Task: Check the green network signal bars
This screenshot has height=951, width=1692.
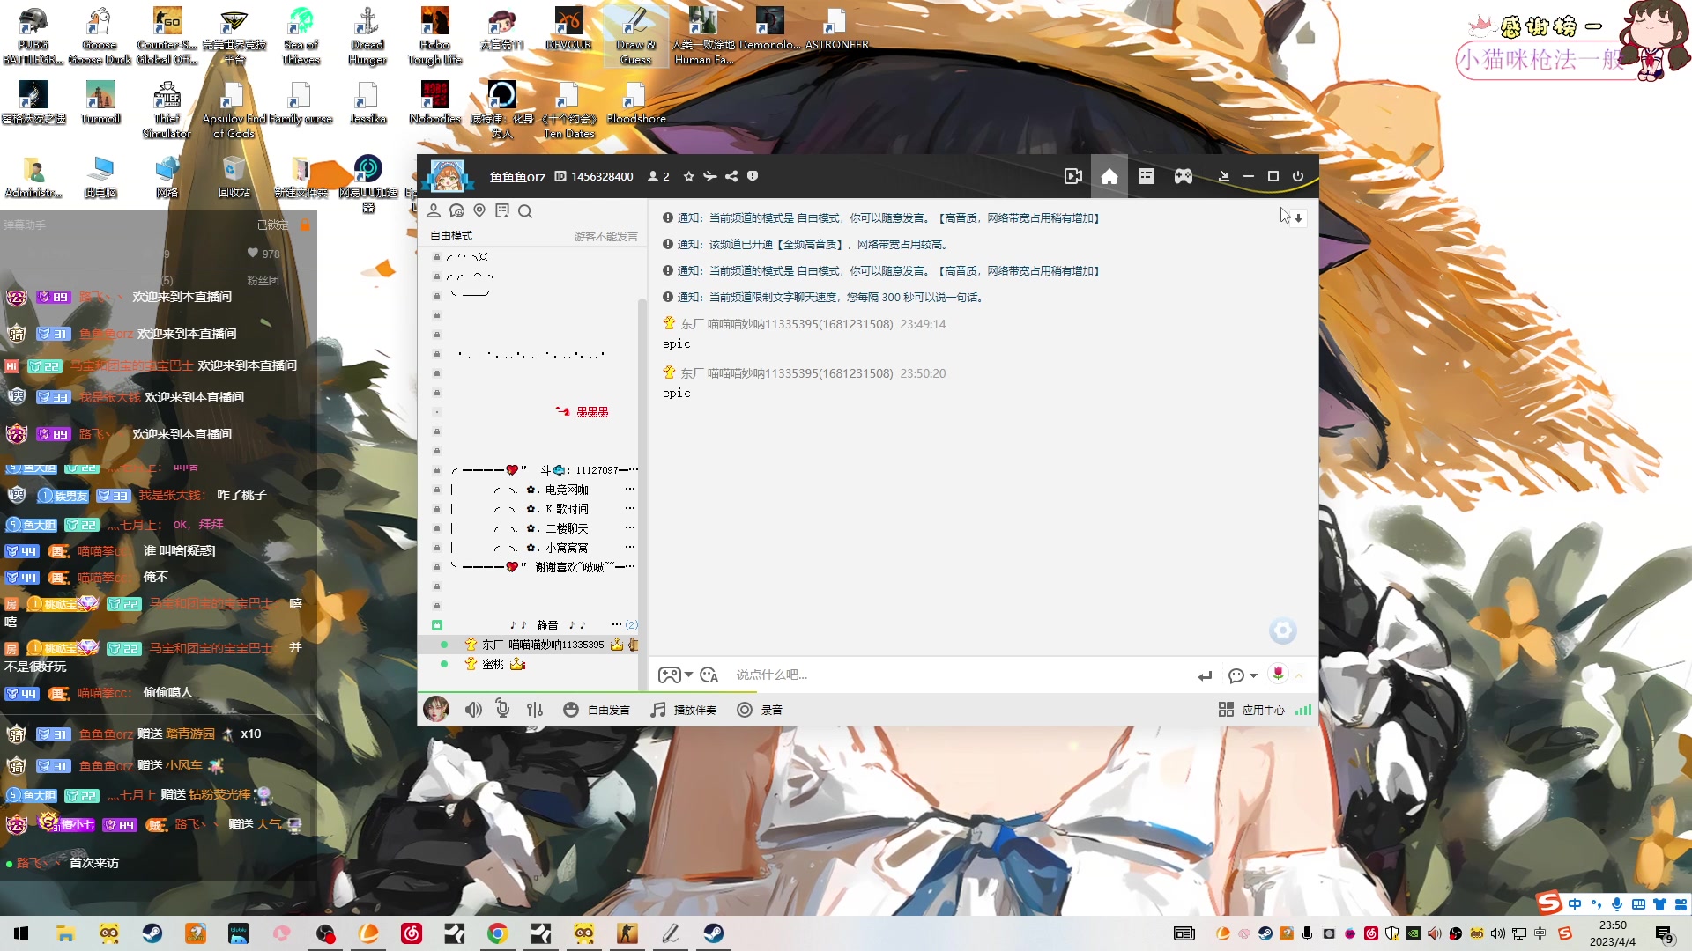Action: point(1303,710)
